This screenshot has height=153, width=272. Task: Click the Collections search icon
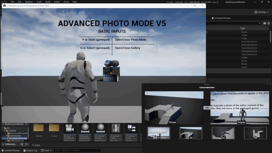click(26, 144)
